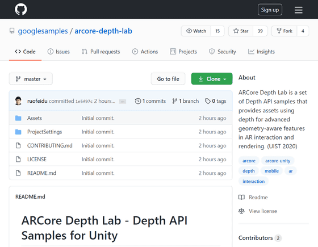The image size is (318, 247).
Task: View the 0 tags list
Action: click(215, 101)
